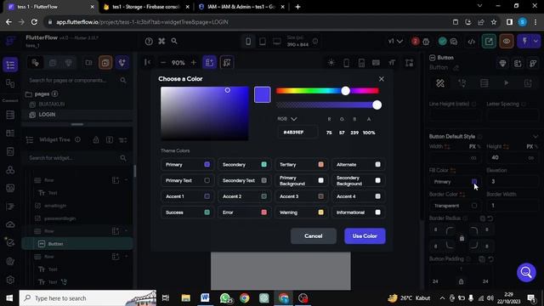The image size is (544, 306).
Task: Open the view code icon
Action: click(471, 42)
